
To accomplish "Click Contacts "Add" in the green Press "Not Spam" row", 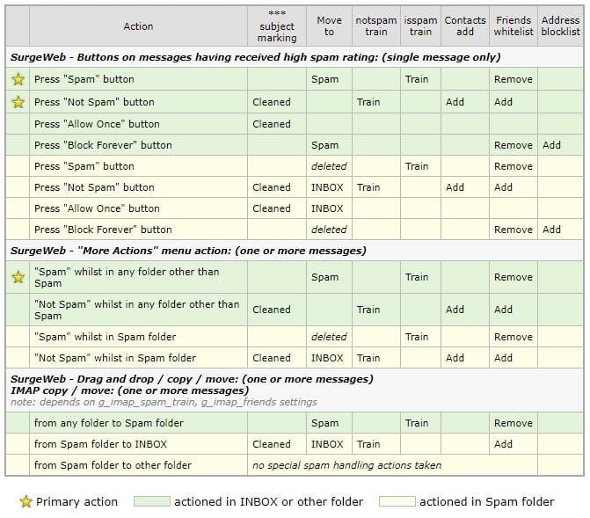I will (455, 102).
